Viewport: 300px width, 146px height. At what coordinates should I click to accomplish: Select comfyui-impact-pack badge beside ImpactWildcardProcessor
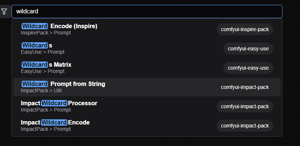pos(245,106)
